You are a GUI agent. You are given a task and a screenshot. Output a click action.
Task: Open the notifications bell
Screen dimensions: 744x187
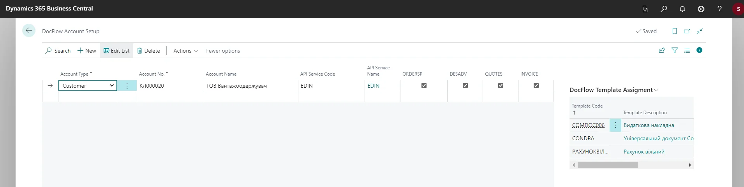(682, 9)
